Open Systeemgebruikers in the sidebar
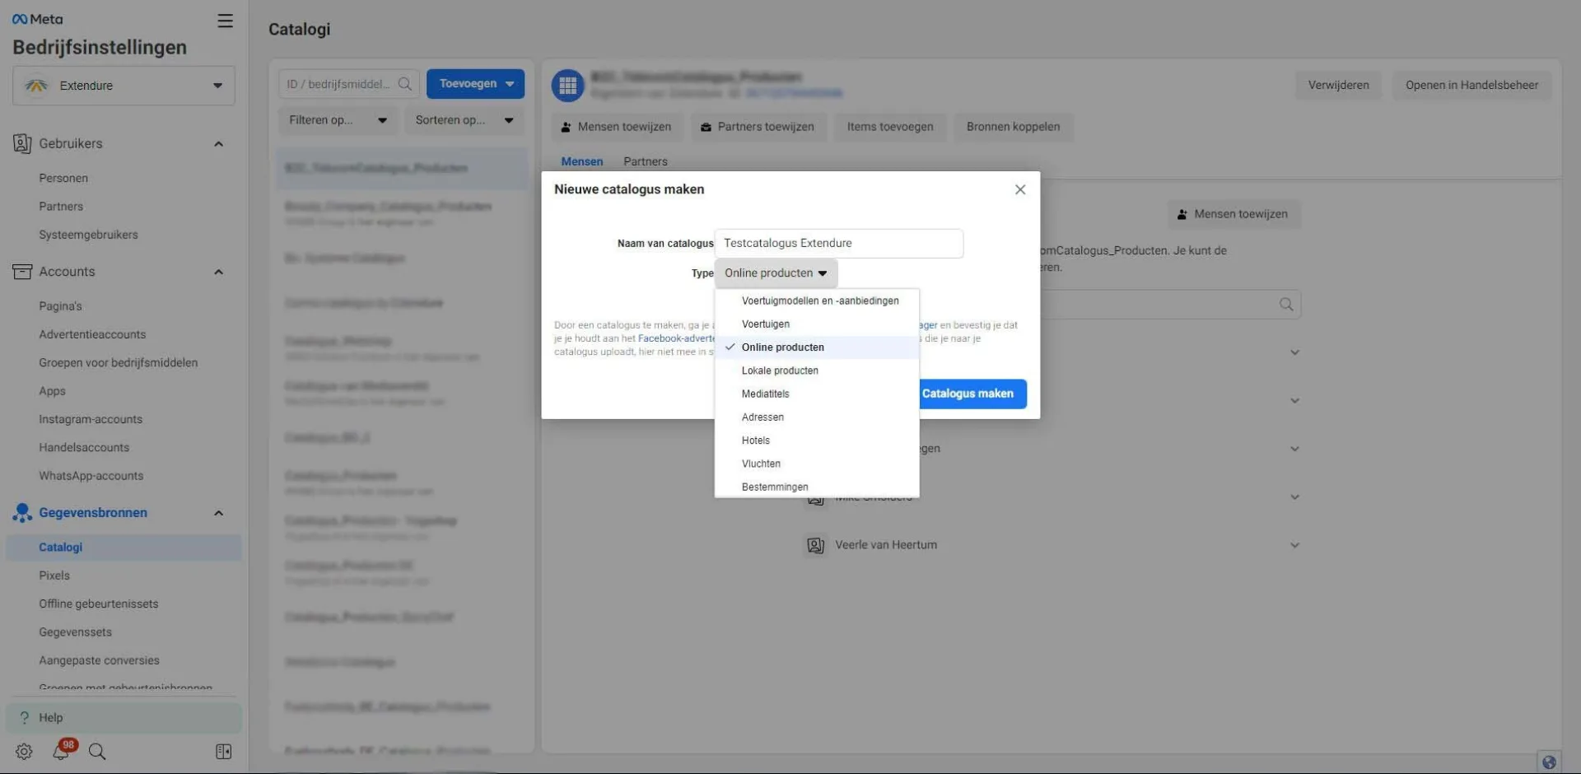 (88, 235)
